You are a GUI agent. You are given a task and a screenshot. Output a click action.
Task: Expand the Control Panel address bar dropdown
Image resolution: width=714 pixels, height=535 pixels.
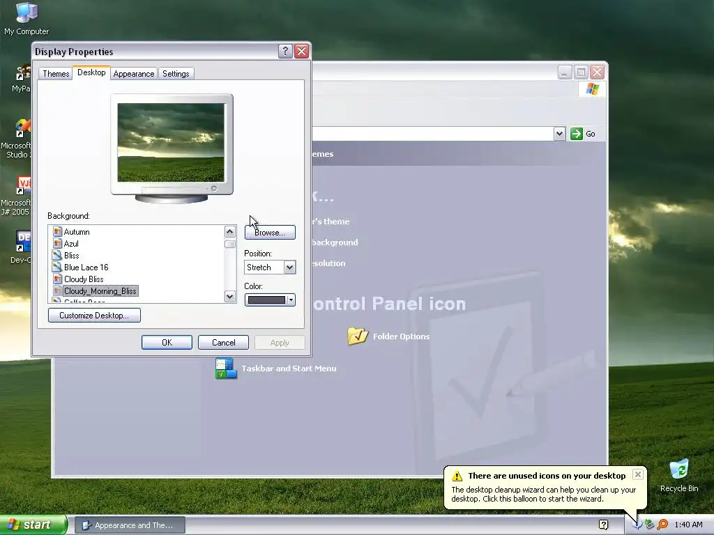coord(559,134)
